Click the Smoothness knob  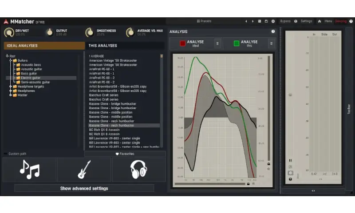(90, 32)
